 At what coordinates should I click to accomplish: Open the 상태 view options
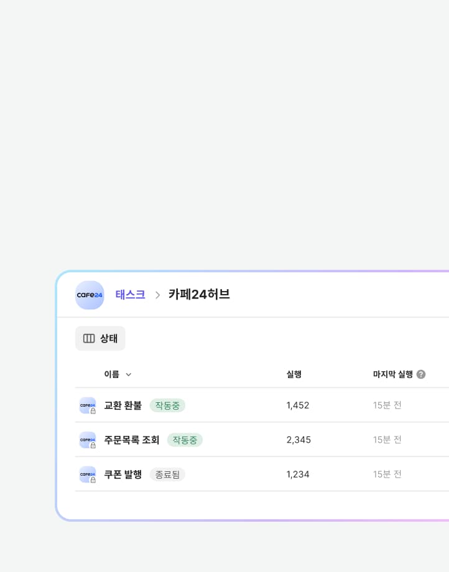click(100, 338)
